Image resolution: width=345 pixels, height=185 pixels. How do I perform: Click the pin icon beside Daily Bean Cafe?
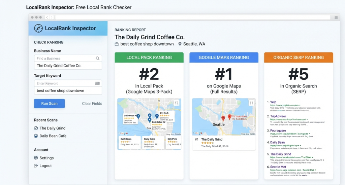[x=36, y=136]
